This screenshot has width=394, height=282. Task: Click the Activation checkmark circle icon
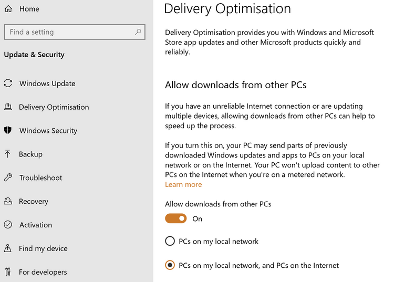(8, 224)
